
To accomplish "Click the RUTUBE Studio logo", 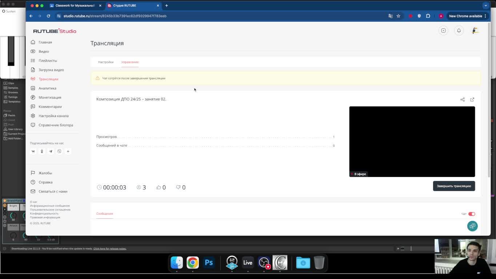I will [55, 31].
